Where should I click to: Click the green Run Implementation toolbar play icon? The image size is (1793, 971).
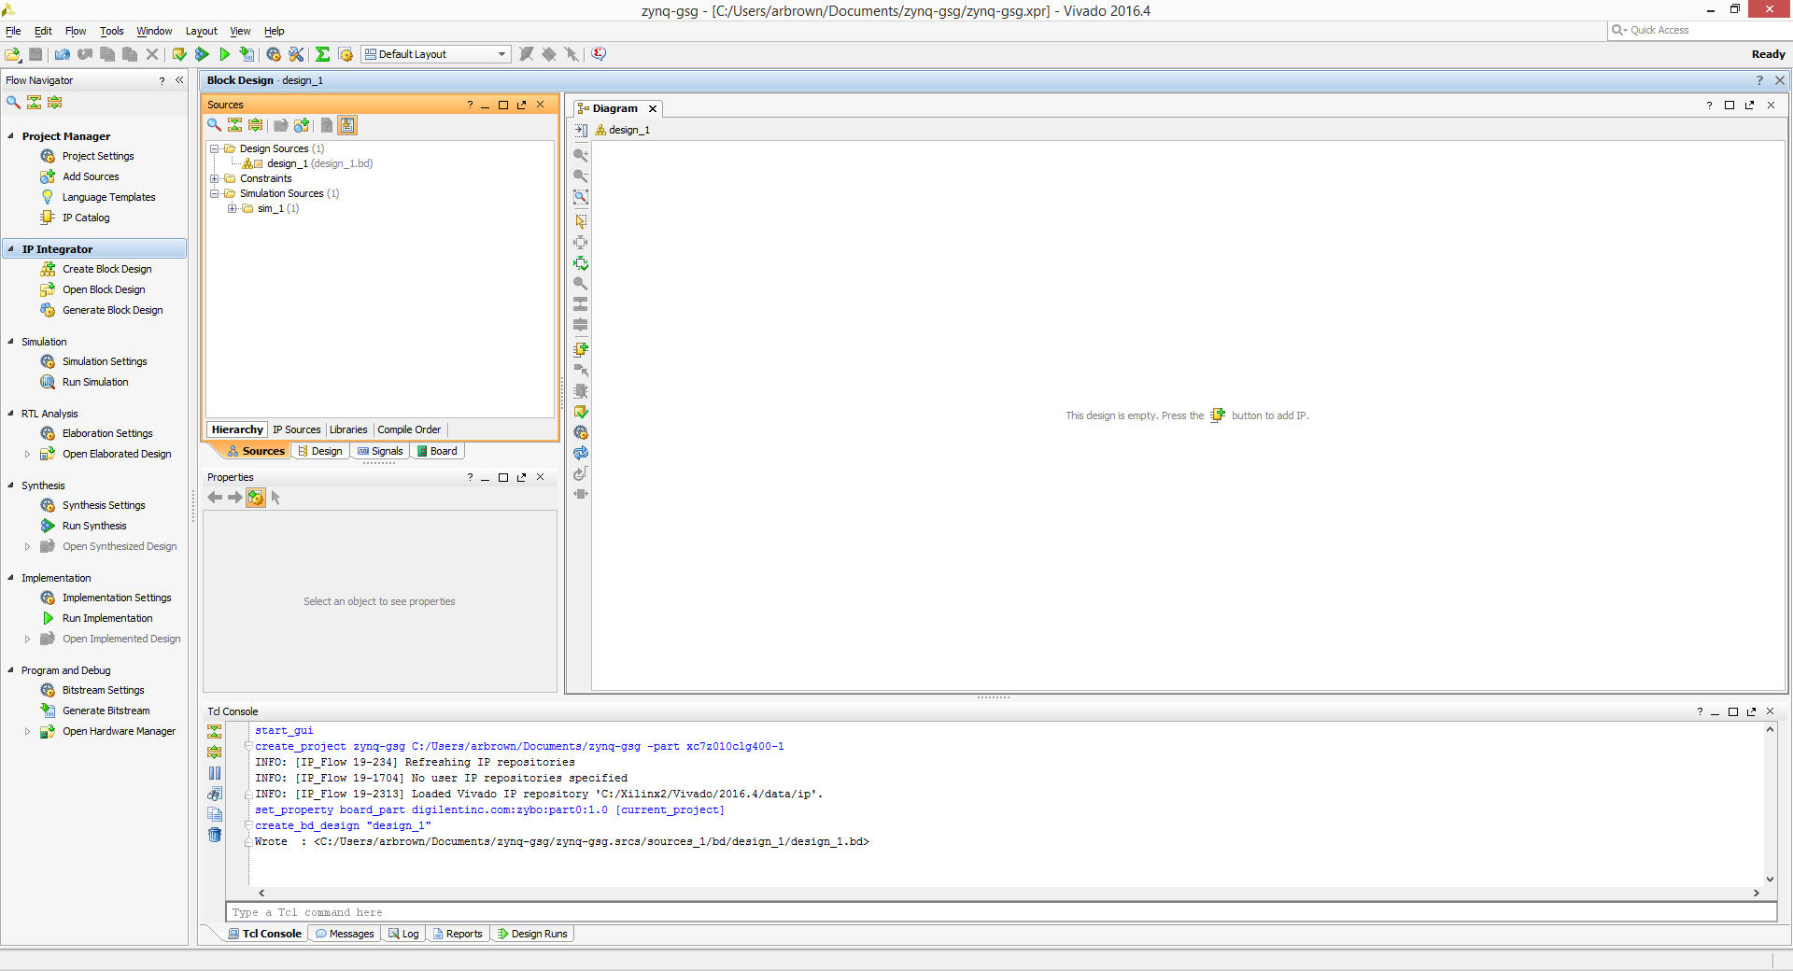coord(224,54)
